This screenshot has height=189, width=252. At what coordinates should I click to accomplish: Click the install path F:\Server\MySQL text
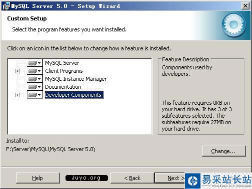pos(50,149)
